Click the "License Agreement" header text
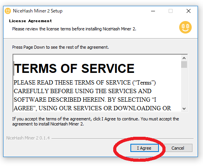Viewport: 203px width, 166px height. 30,21
